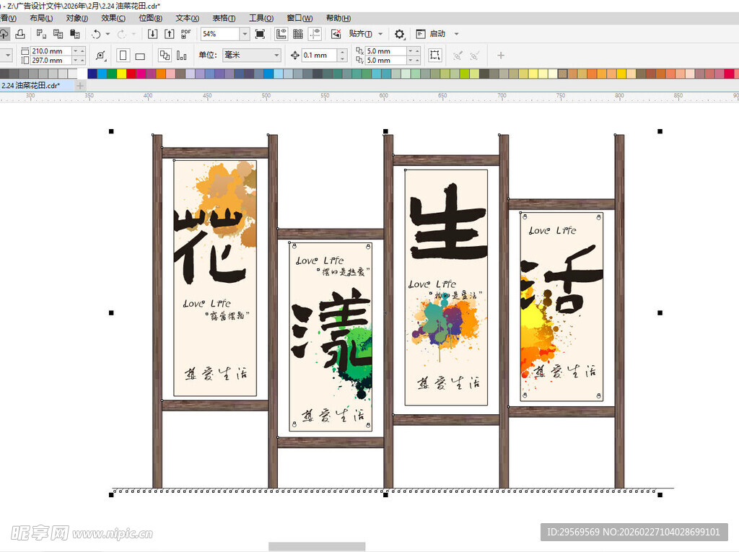Viewport: 739px width, 552px height.
Task: Toggle Show guidelines button
Action: tap(315, 34)
